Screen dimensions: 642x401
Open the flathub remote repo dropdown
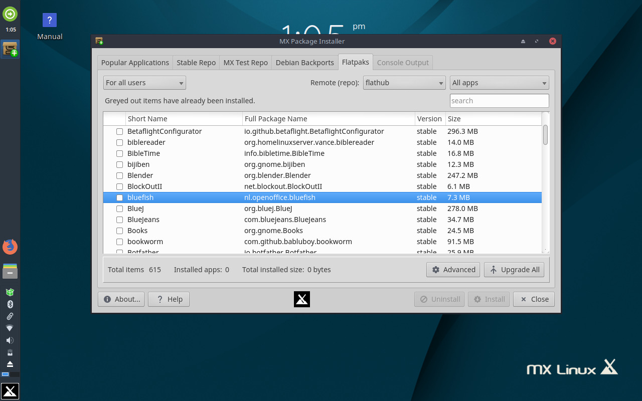coord(404,82)
